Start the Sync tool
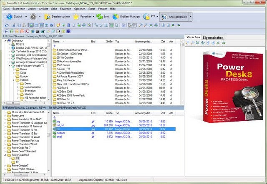Viewport: 267px width, 184px height. click(x=103, y=17)
